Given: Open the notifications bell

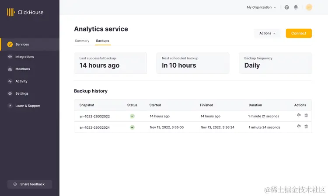Looking at the screenshot, I should click(296, 7).
